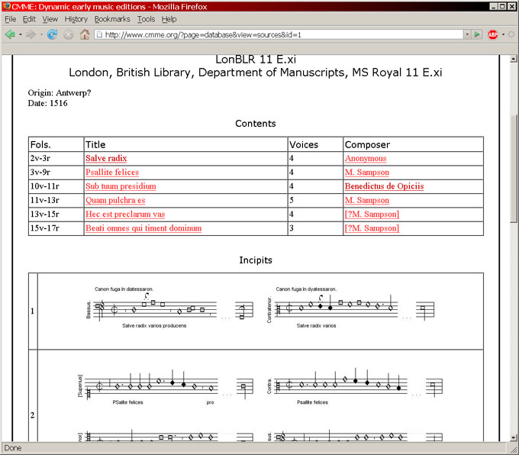This screenshot has width=519, height=455.
Task: Expand the address bar URL history dropdown
Action: click(x=467, y=34)
